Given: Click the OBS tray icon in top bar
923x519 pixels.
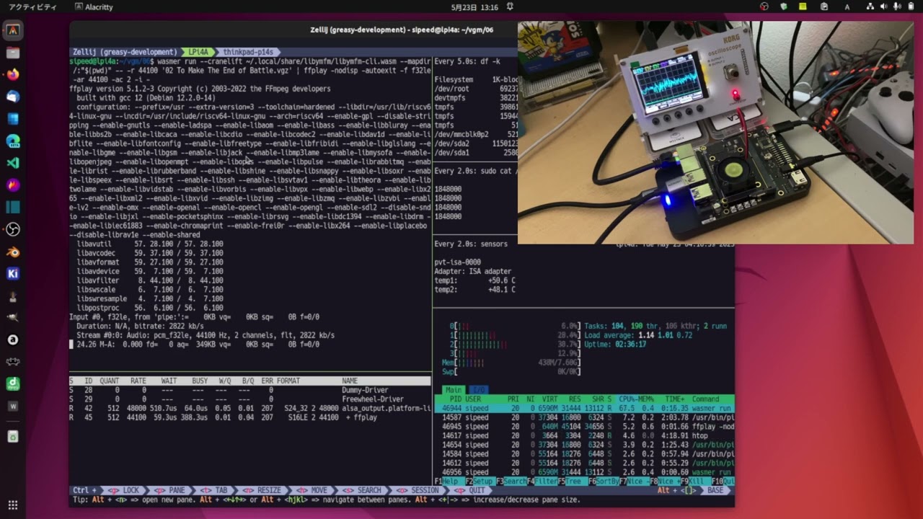Looking at the screenshot, I should pos(764,6).
